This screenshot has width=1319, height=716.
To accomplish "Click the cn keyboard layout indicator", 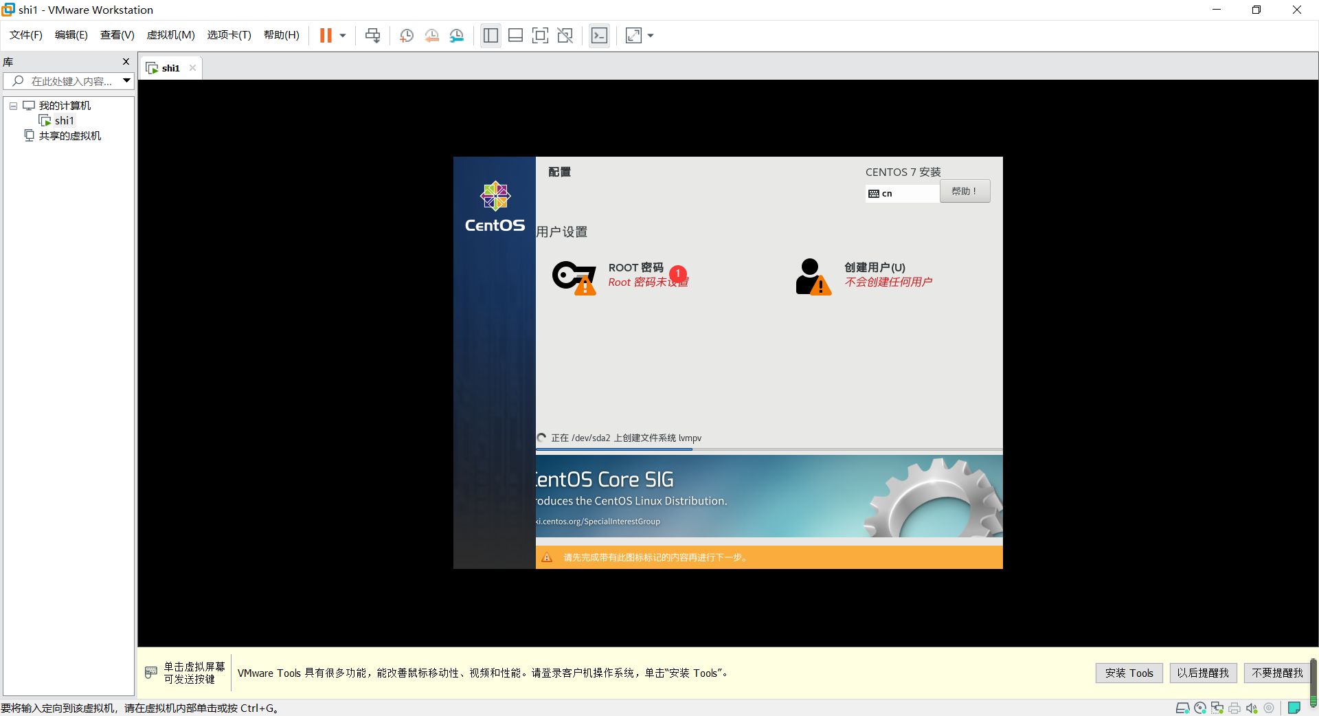I will (x=903, y=194).
